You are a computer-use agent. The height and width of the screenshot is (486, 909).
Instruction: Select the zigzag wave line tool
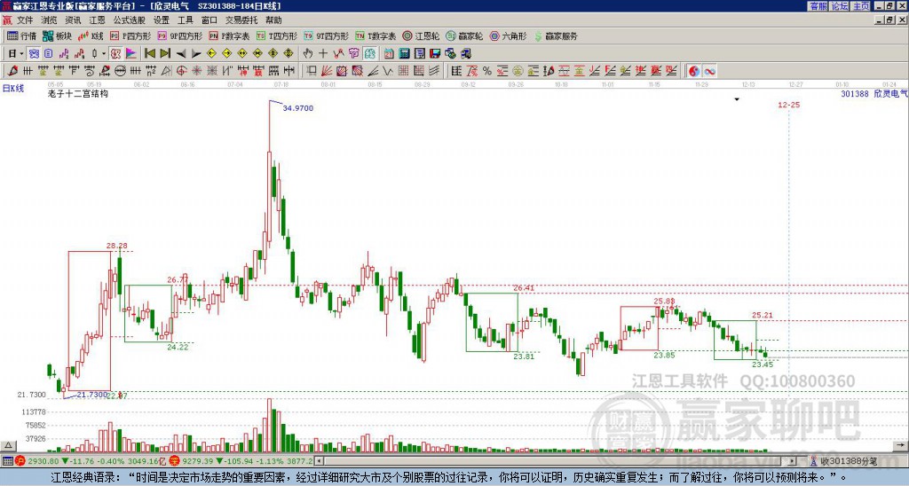(x=387, y=71)
